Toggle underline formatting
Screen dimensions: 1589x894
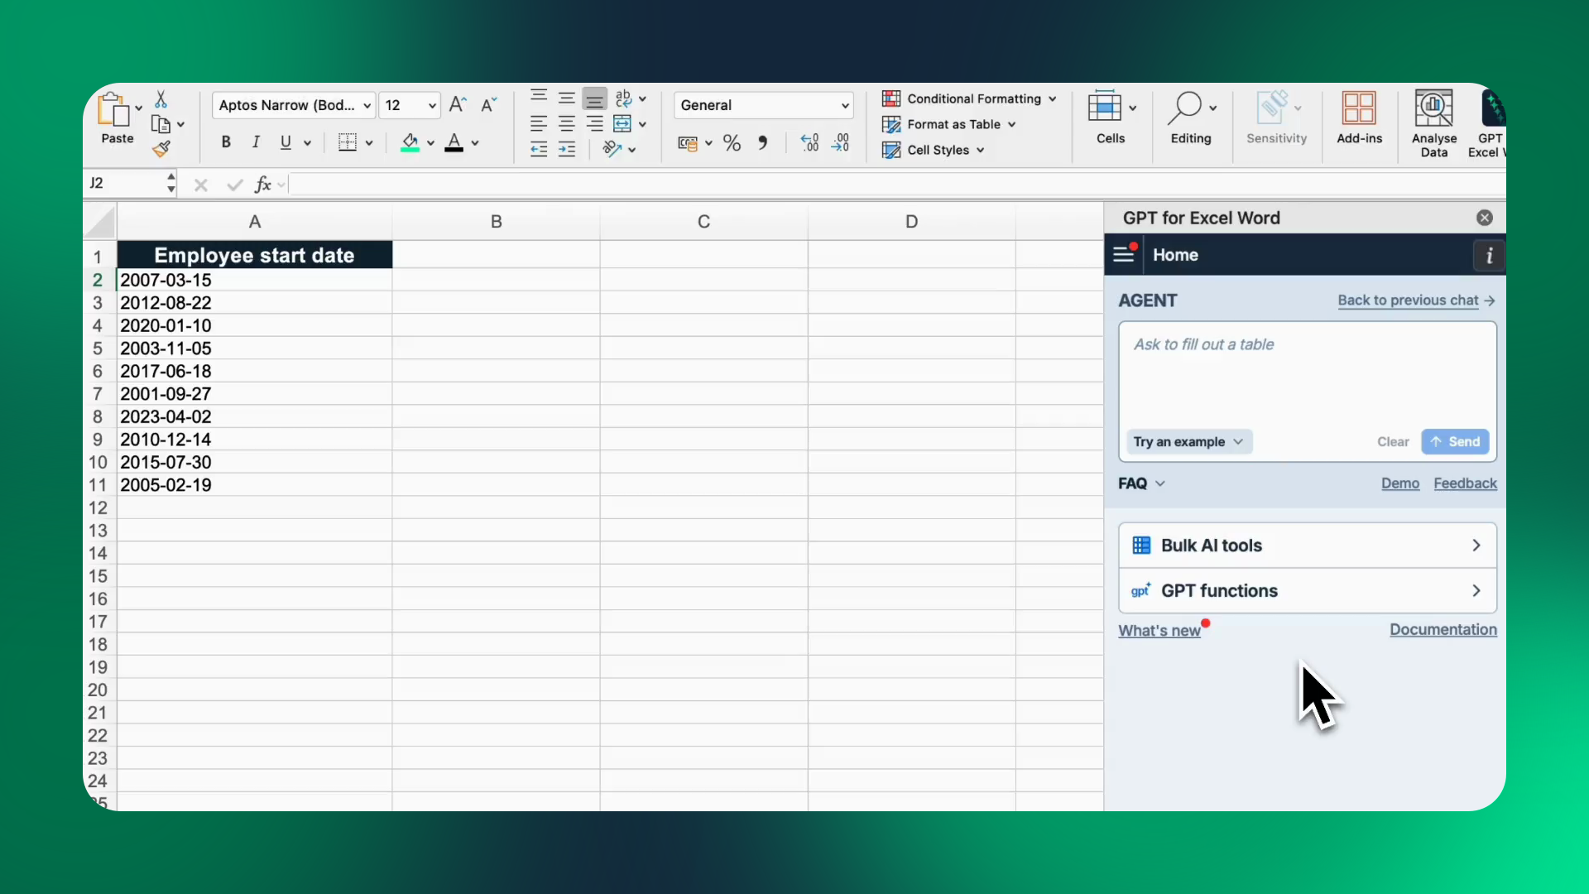[x=286, y=142]
